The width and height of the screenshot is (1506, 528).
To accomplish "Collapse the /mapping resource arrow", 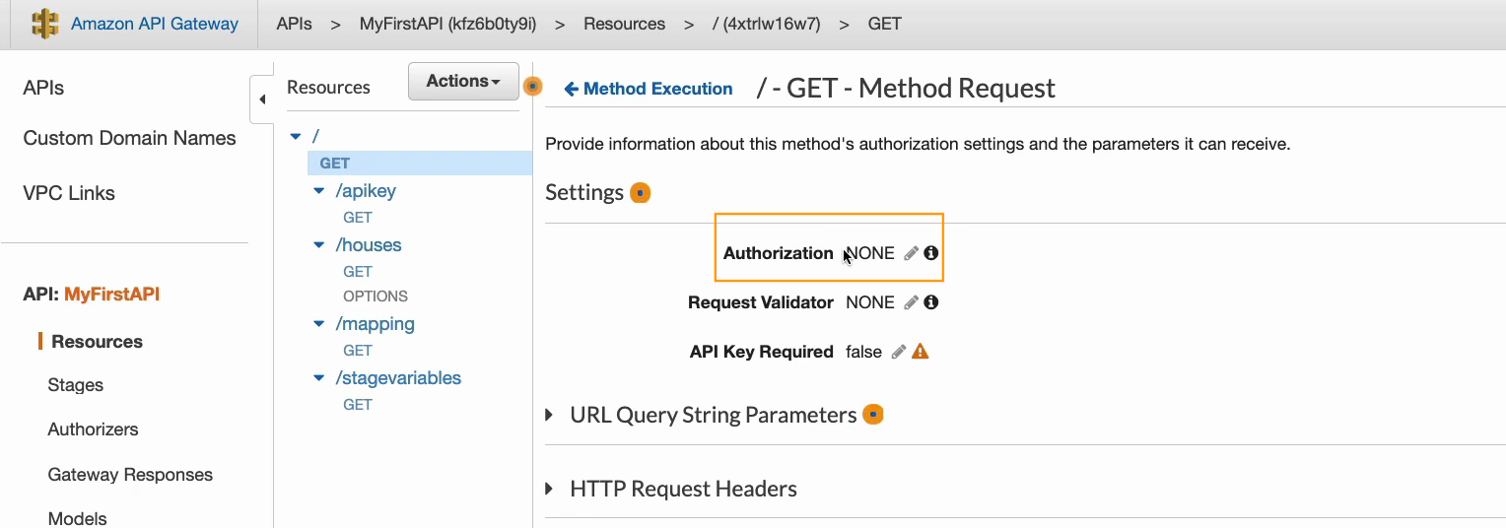I will (318, 324).
